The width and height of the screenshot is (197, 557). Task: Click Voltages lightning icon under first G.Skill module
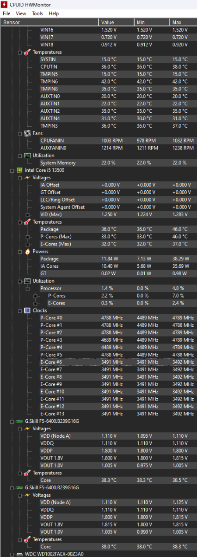[x=27, y=429]
